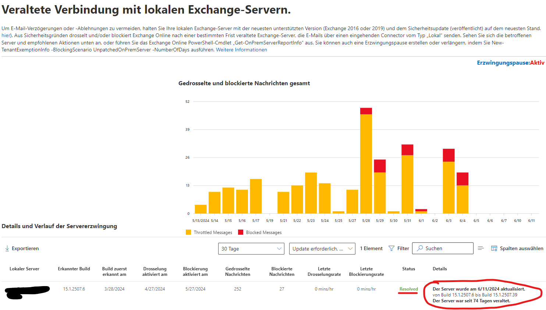
Task: Click the 5/13/2024 axis label
Action: (201, 221)
